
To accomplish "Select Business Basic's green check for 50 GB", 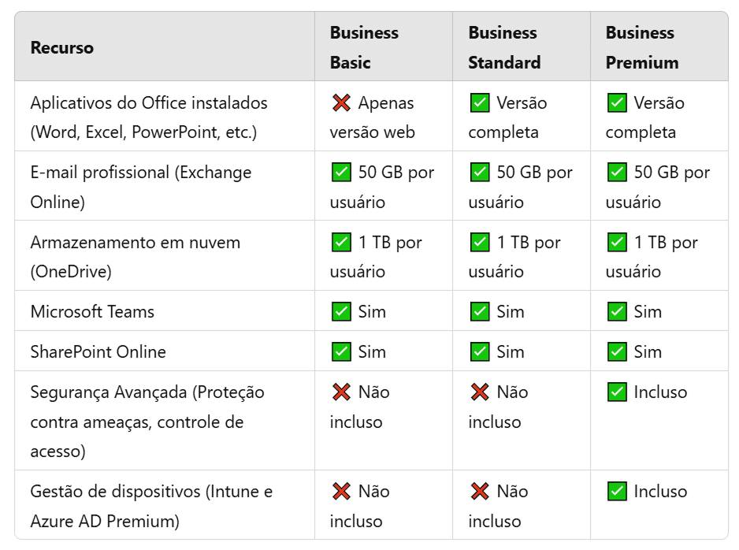I will (x=341, y=173).
